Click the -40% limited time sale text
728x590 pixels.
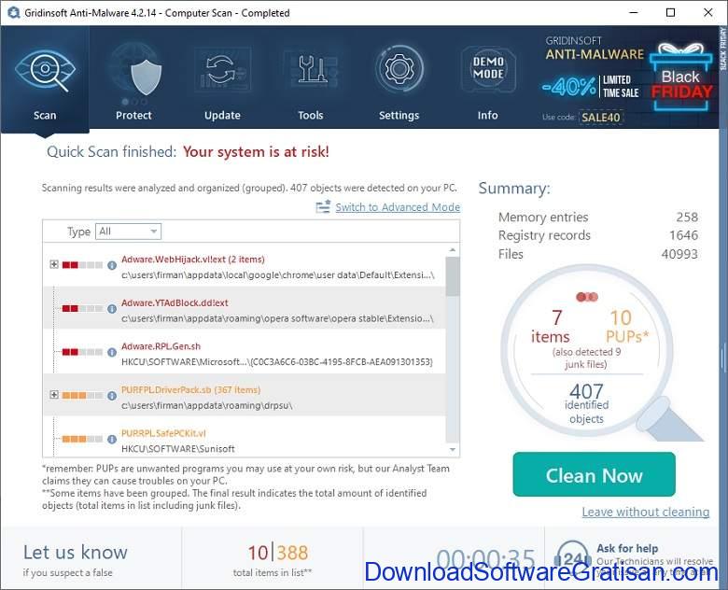coord(590,87)
